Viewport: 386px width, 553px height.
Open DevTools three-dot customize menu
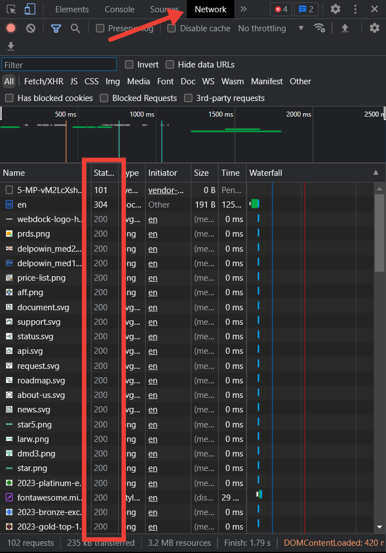tap(355, 9)
